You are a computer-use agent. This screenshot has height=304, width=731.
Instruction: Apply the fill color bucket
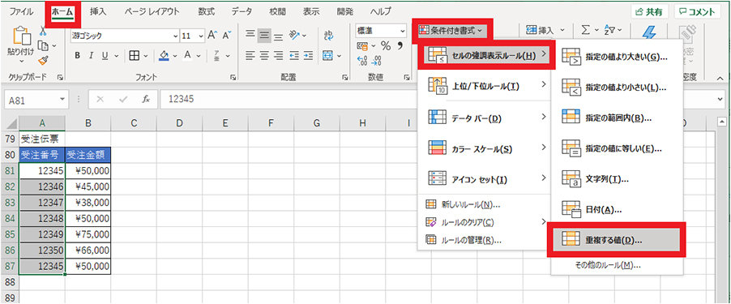tap(164, 55)
